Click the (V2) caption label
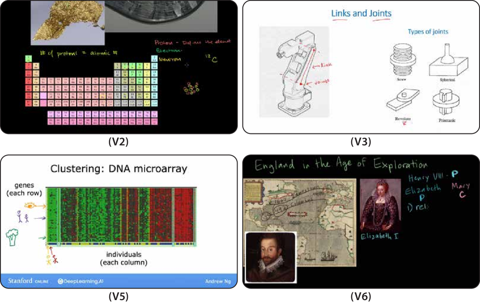 [119, 142]
